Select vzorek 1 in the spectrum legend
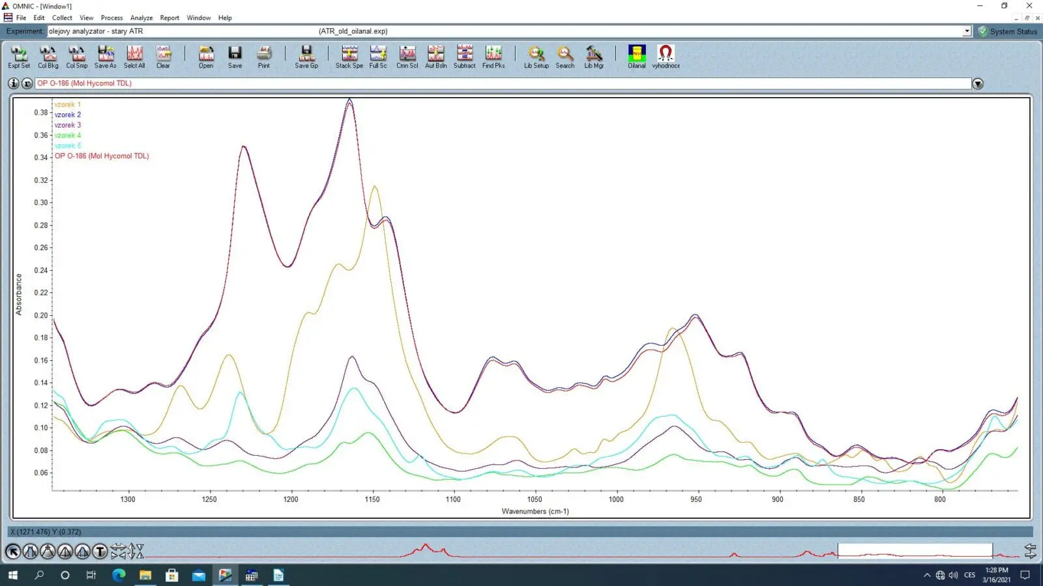 (x=67, y=104)
